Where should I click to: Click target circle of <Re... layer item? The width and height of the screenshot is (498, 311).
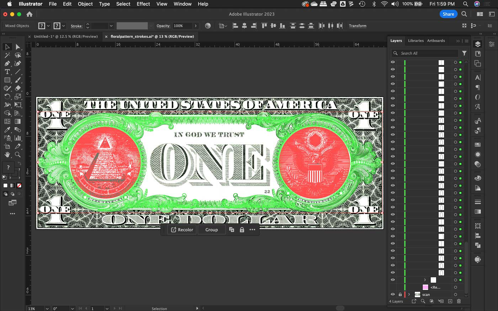(x=455, y=287)
